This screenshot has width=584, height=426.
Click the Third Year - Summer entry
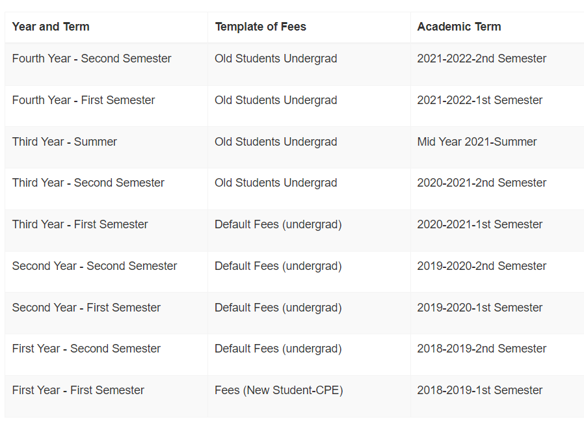(x=64, y=142)
